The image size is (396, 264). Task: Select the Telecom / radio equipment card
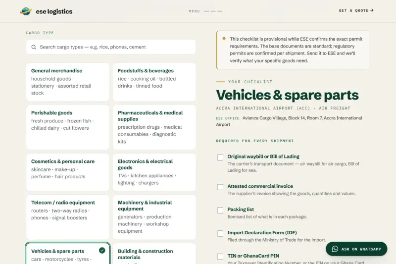[68, 217]
